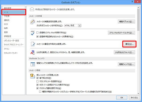The image size is (142, 102).
Task: Select アドイン category in the left list
Action: point(7,49)
